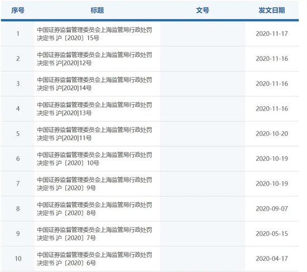Click sequence number 9 cell

(x=18, y=233)
